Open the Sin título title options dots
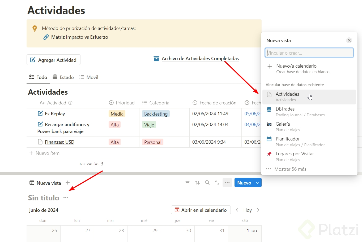 click(x=66, y=197)
